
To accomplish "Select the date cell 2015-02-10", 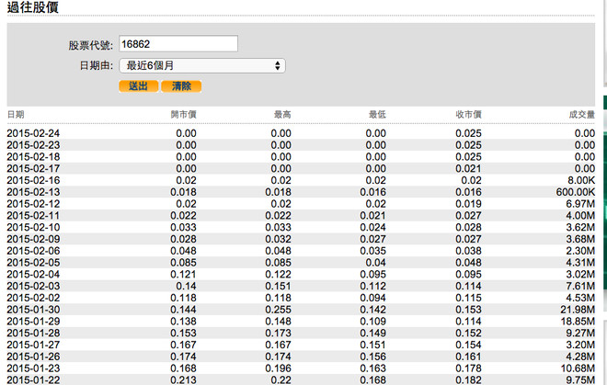I will [x=33, y=227].
